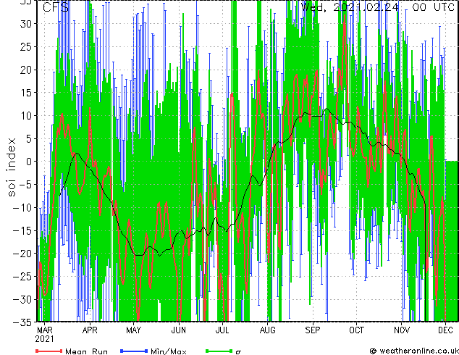Screen dimensions: 459x355
Task: Click the 'CFS' model label
Action: click(x=56, y=7)
